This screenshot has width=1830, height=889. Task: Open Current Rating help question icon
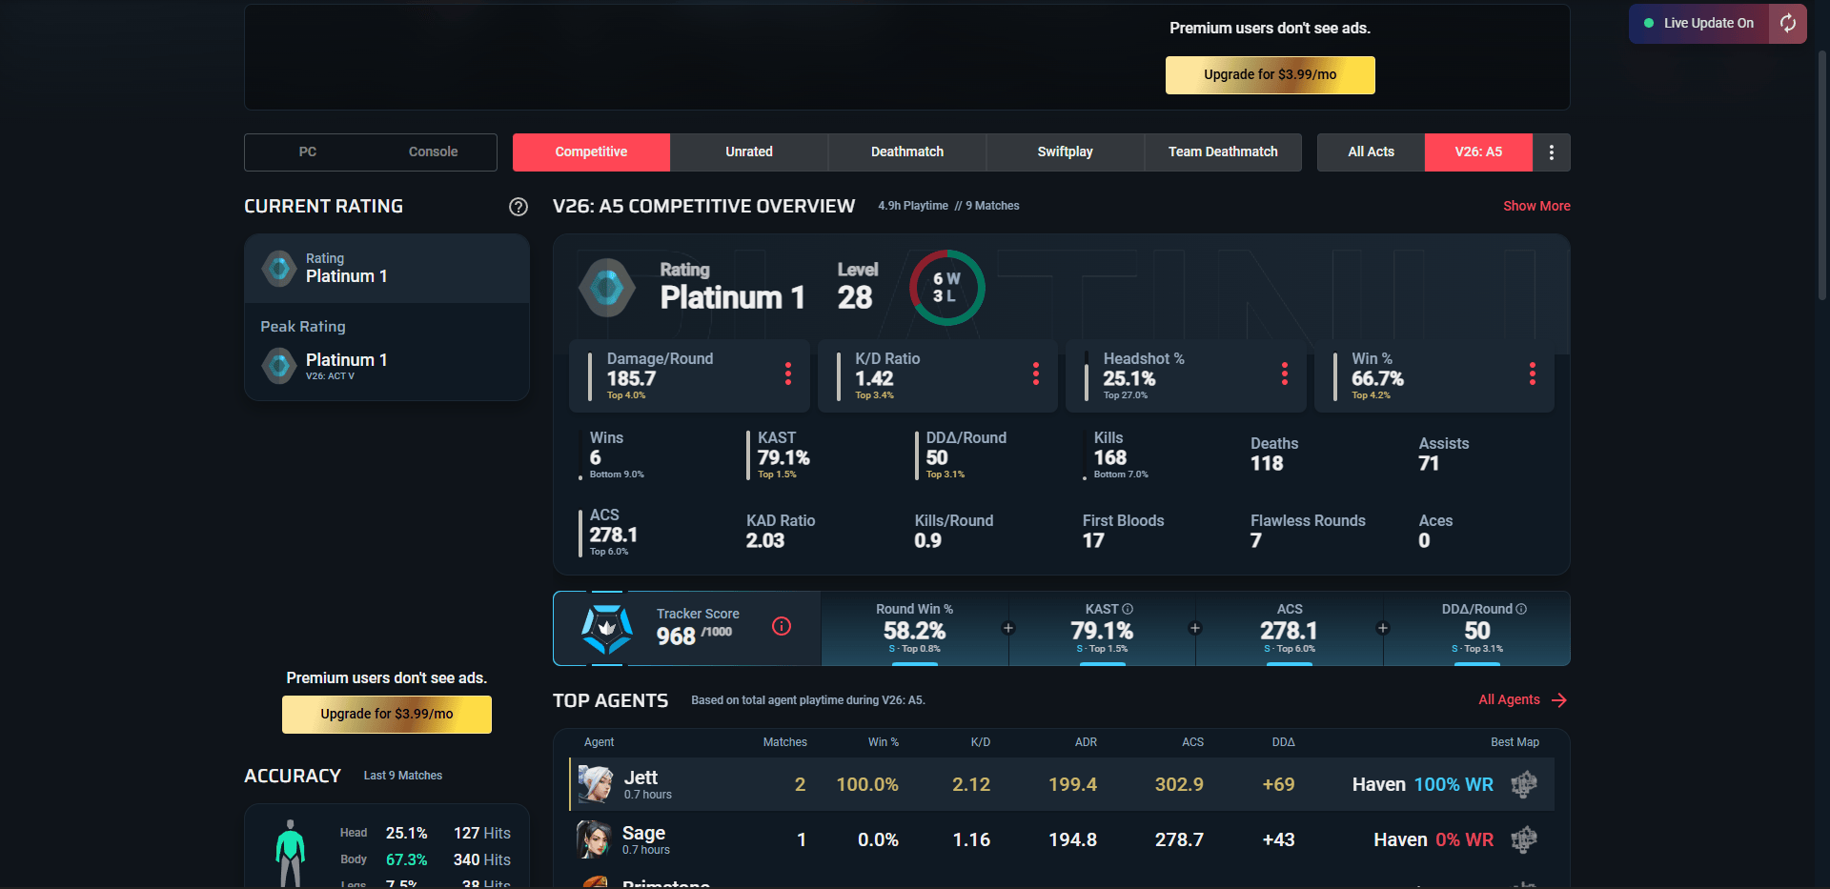tap(518, 207)
